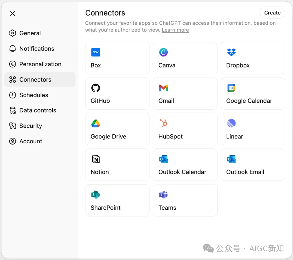This screenshot has width=293, height=260.
Task: Open the Google Calendar icon
Action: click(231, 88)
